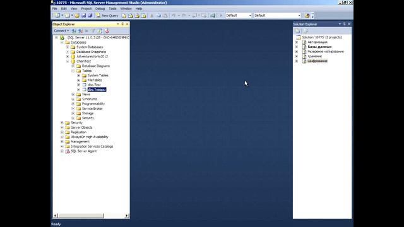Select the Server Objects node
The height and width of the screenshot is (227, 404).
click(81, 127)
